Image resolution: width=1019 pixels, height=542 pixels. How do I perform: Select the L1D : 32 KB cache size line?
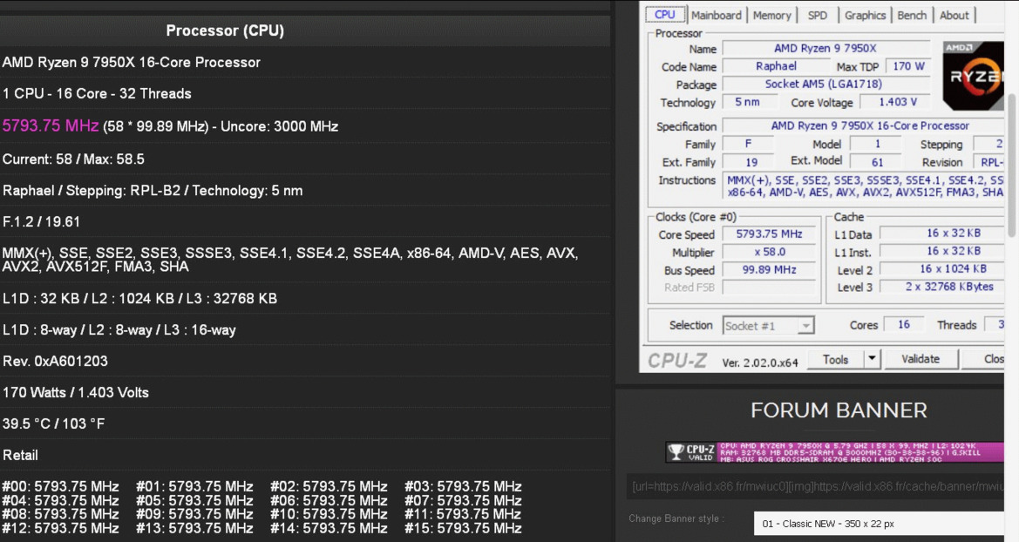point(139,298)
